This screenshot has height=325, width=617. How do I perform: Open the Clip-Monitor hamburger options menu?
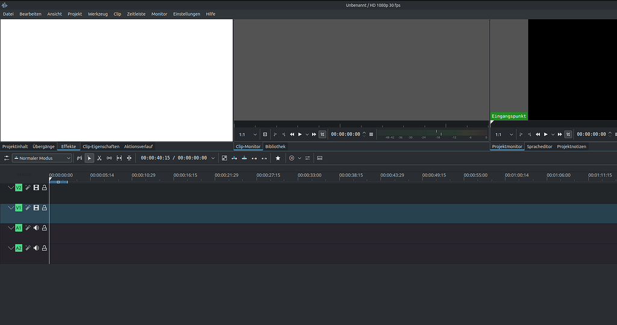pyautogui.click(x=371, y=134)
